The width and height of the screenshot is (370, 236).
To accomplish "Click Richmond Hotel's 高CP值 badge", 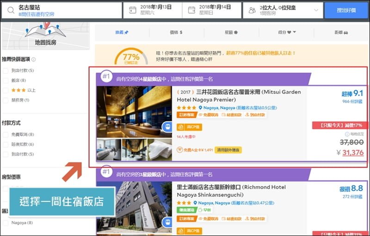I will 189,231.
